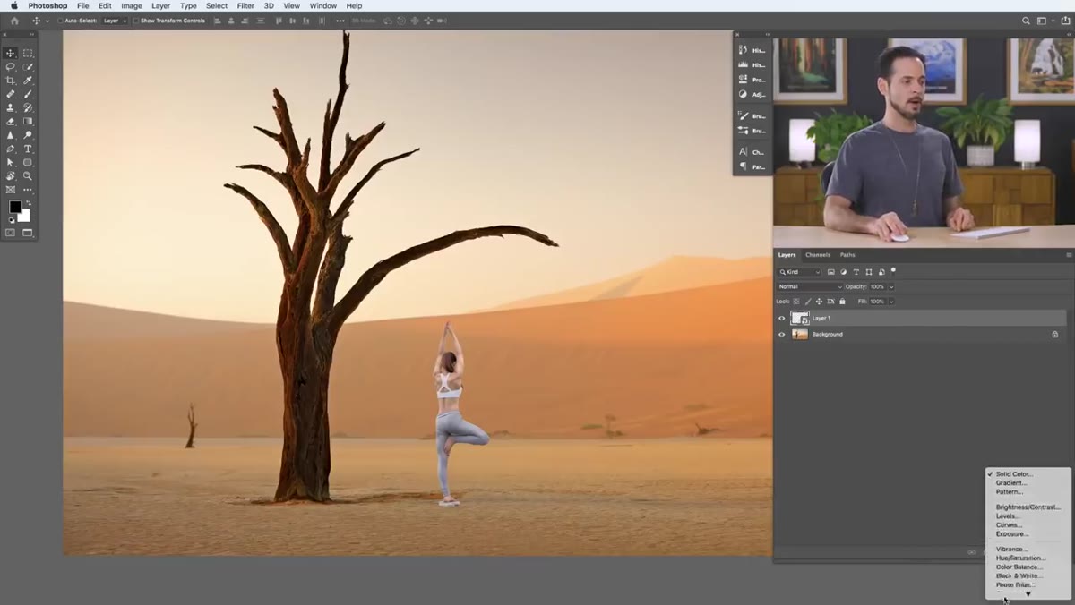
Task: Open the blend mode Normal dropdown
Action: (810, 286)
